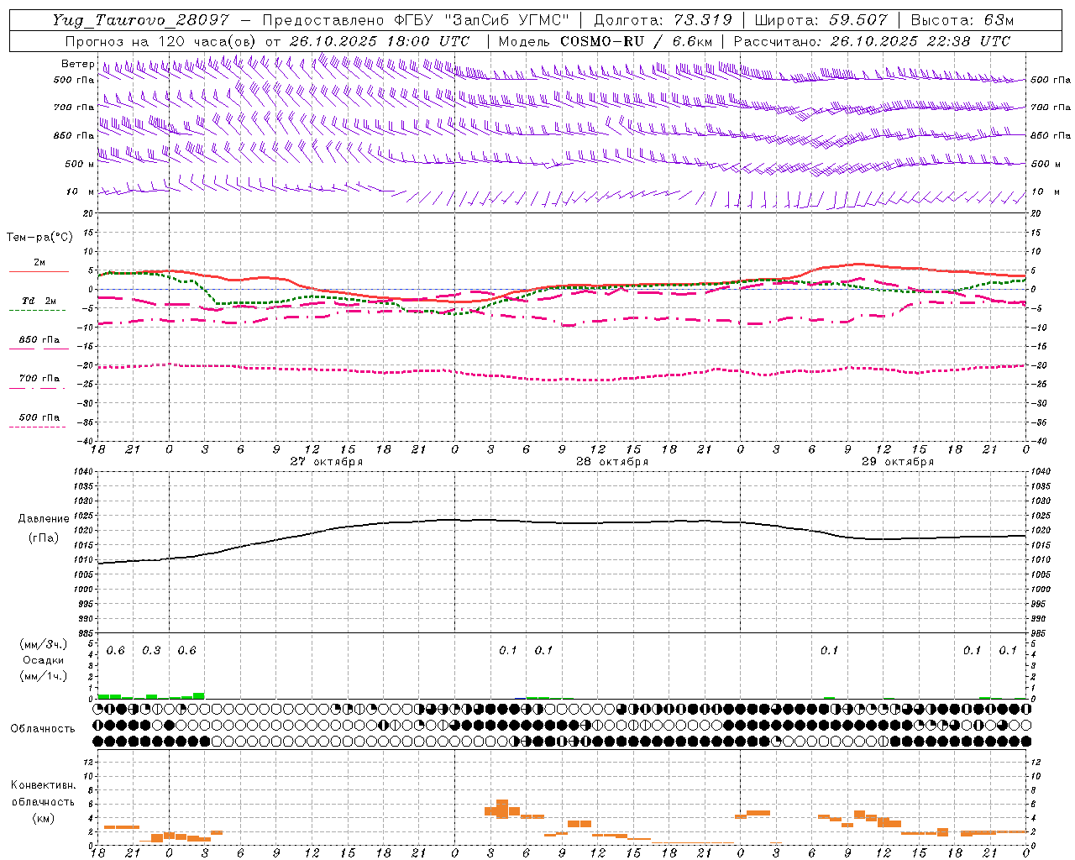The image size is (1075, 860).
Task: Click the 850 гПа temperature legend entry
Action: [x=39, y=340]
